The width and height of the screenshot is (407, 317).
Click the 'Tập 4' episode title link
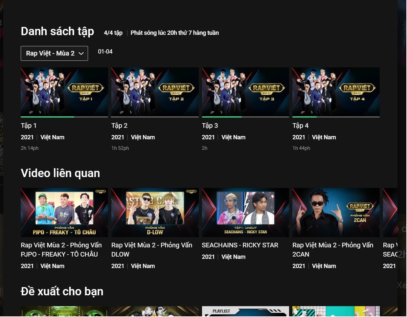point(300,125)
